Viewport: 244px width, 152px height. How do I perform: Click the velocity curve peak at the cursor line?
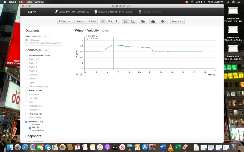[114, 45]
